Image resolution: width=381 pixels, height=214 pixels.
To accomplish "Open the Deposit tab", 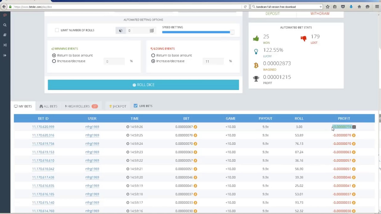I will click(x=272, y=14).
